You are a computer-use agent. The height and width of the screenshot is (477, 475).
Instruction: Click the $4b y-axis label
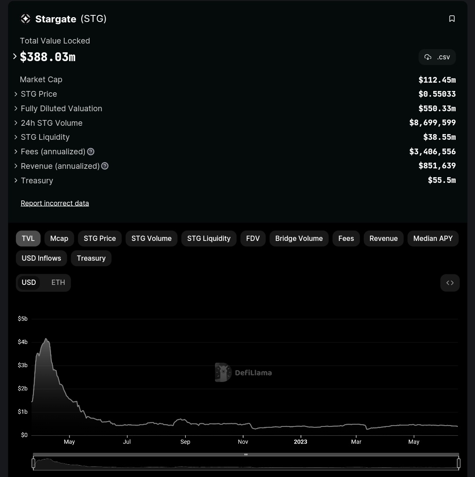[x=22, y=342]
